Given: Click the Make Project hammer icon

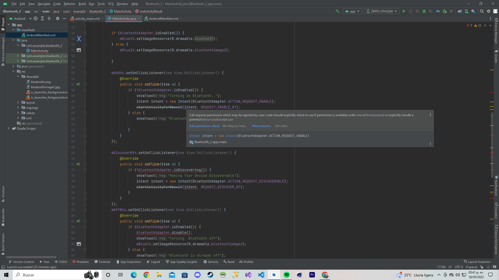Looking at the screenshot, I should click(x=337, y=11).
